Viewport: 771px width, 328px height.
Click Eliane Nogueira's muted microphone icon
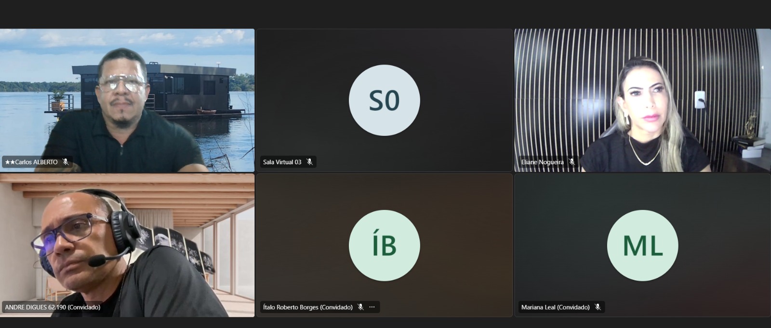[x=572, y=162]
